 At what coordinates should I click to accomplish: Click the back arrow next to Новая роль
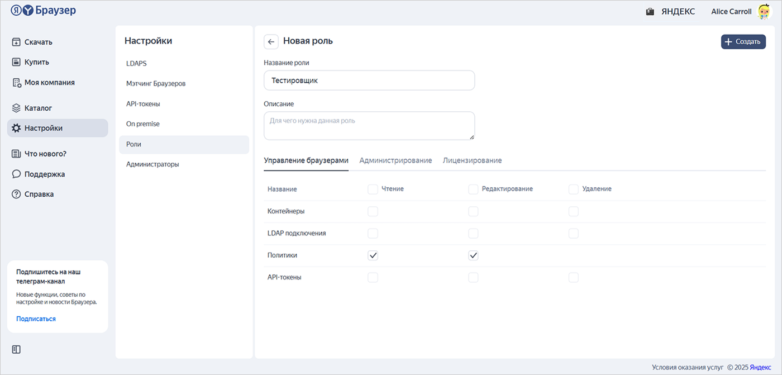point(271,42)
